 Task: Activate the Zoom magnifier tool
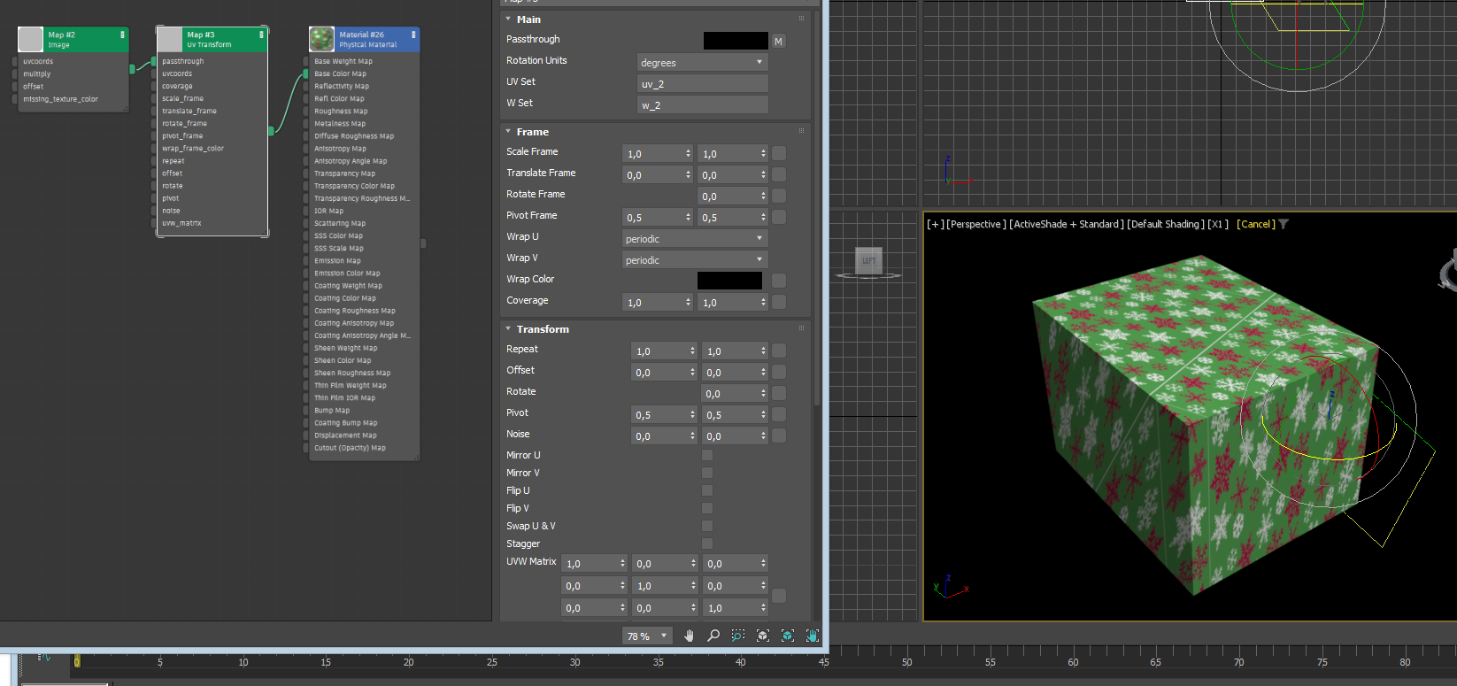tap(713, 636)
